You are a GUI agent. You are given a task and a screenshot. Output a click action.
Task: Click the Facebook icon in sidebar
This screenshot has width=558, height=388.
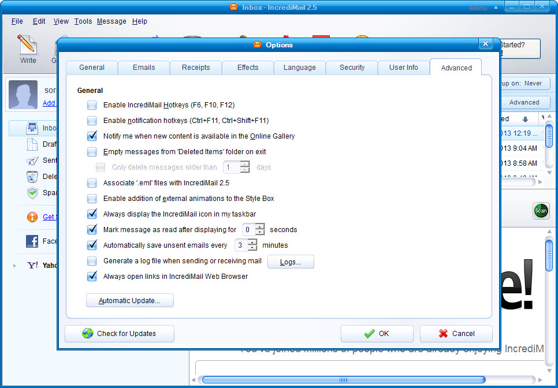32,241
